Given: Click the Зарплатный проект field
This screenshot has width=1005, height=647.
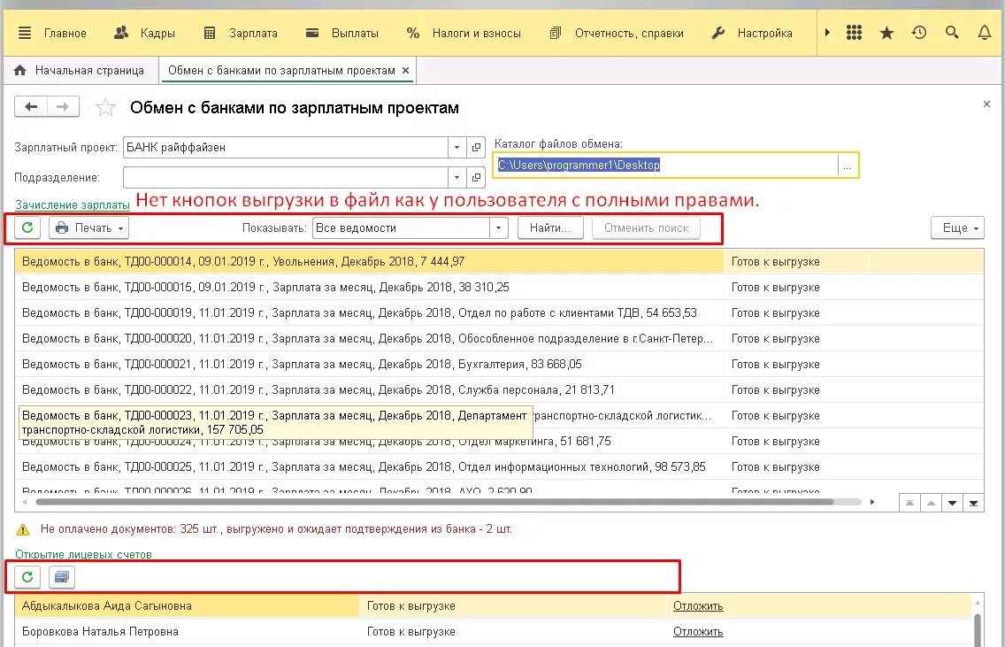Looking at the screenshot, I should 285,148.
